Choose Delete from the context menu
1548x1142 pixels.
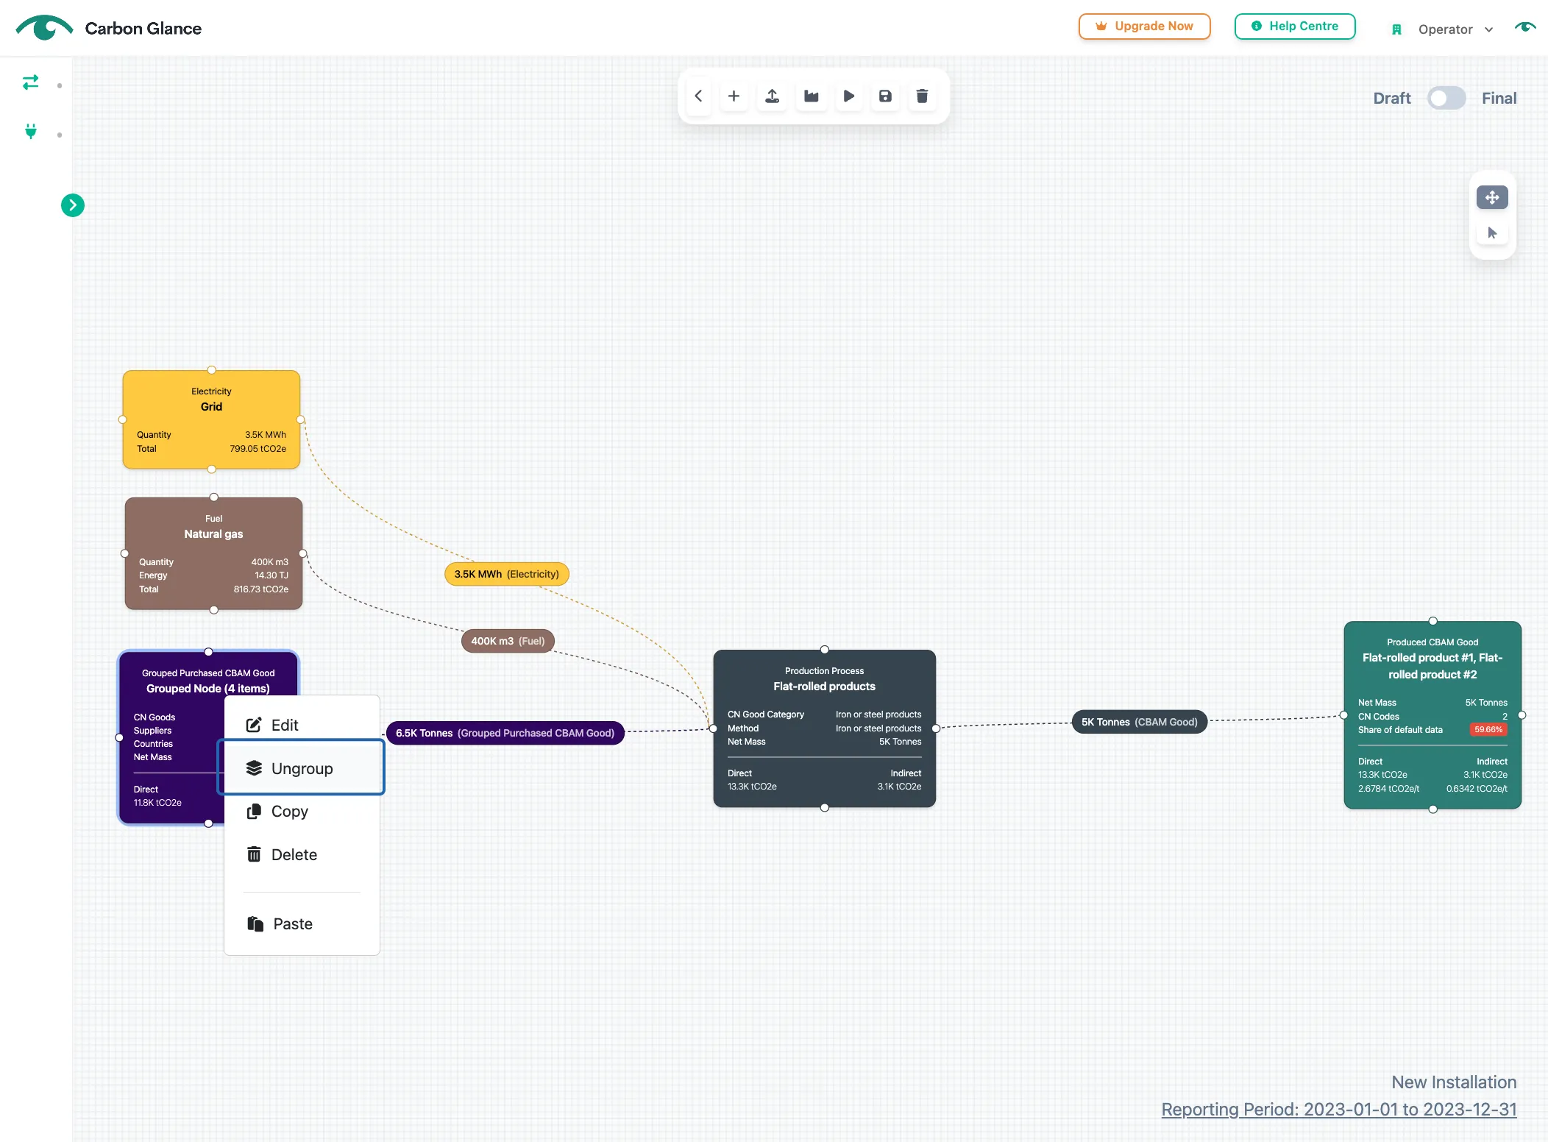(x=302, y=854)
